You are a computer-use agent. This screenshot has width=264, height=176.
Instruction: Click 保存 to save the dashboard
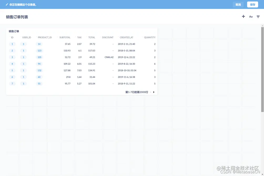coord(252,4)
